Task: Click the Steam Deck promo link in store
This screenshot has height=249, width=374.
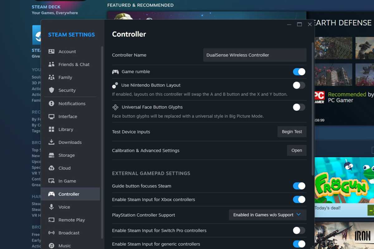Action: [x=55, y=10]
